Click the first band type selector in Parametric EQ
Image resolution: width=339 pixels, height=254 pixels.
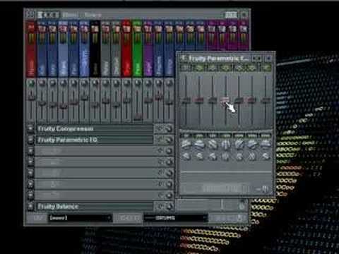coord(186,68)
